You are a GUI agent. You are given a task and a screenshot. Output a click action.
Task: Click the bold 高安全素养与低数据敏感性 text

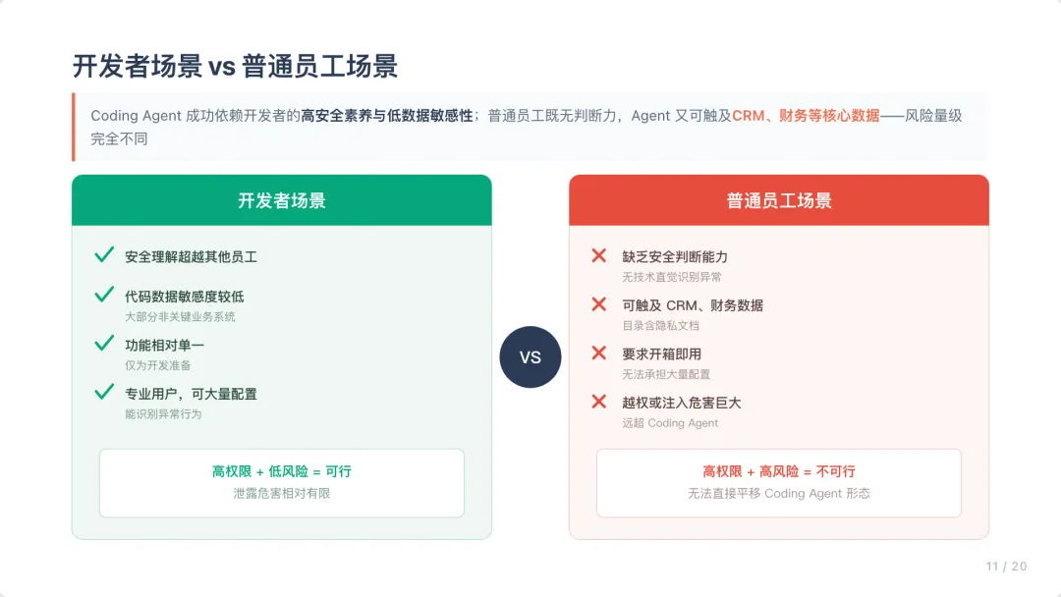[x=386, y=116]
